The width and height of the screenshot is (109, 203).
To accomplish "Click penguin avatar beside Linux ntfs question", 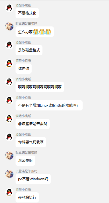I will (9, 100).
